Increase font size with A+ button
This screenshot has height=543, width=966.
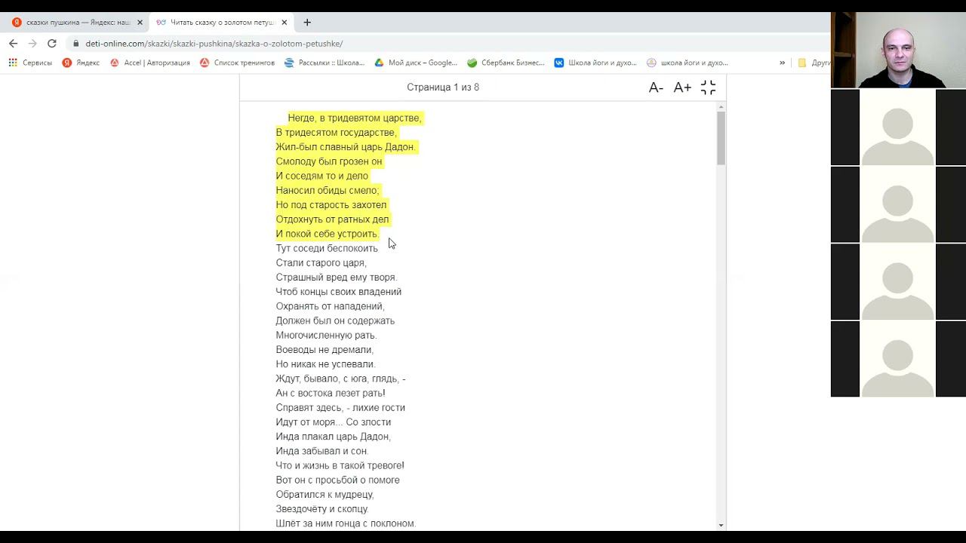tap(682, 87)
